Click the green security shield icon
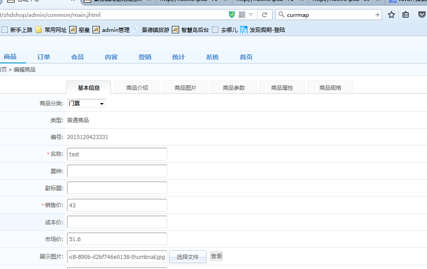 pyautogui.click(x=232, y=15)
